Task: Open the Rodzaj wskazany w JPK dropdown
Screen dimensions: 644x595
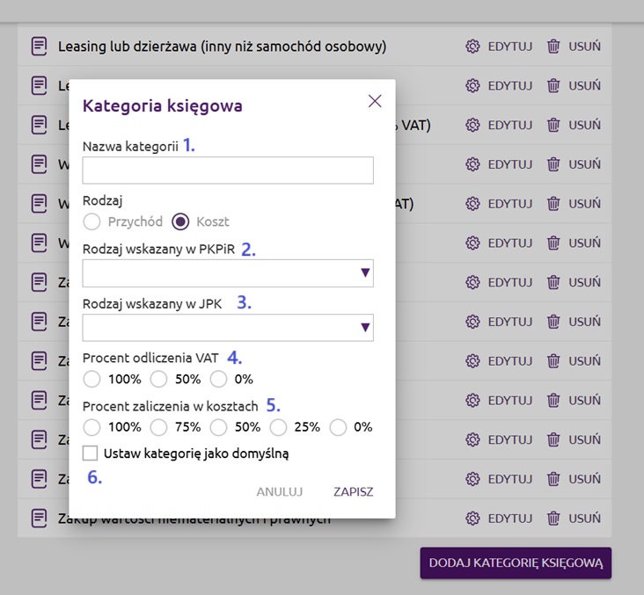Action: (x=228, y=328)
